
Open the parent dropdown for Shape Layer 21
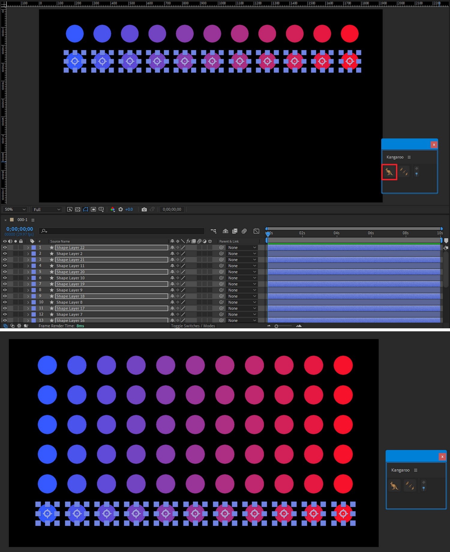242,260
